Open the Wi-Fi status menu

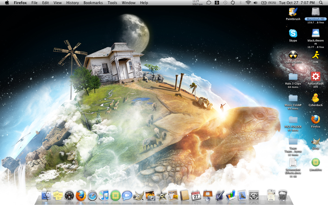click(x=248, y=3)
